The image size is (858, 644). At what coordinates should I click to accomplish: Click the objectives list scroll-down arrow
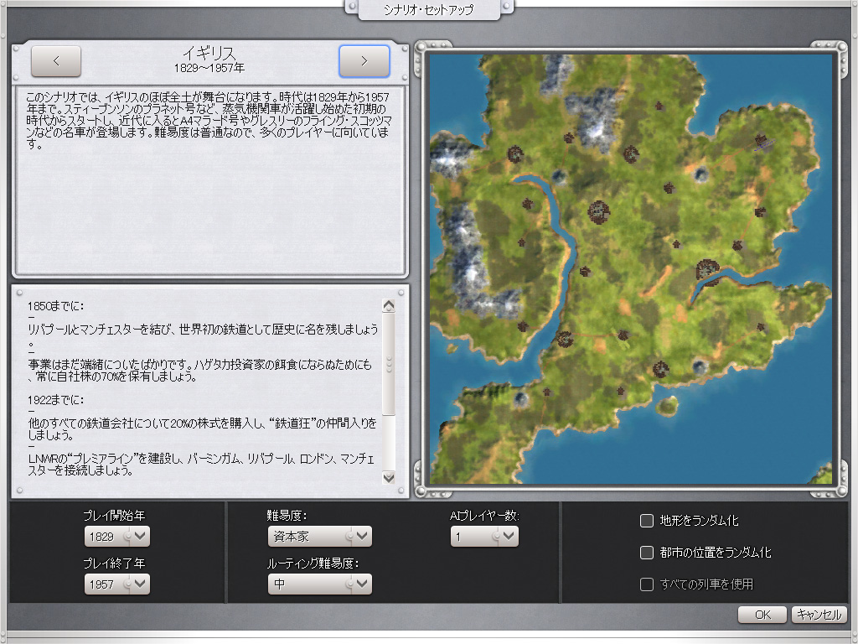coord(389,477)
